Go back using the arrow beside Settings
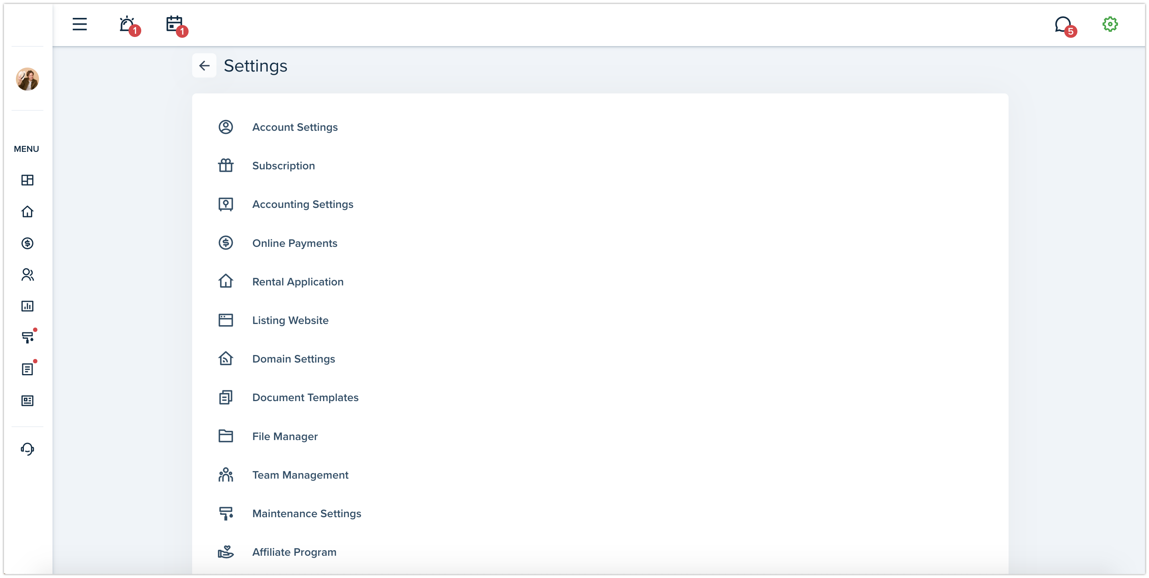 tap(204, 65)
